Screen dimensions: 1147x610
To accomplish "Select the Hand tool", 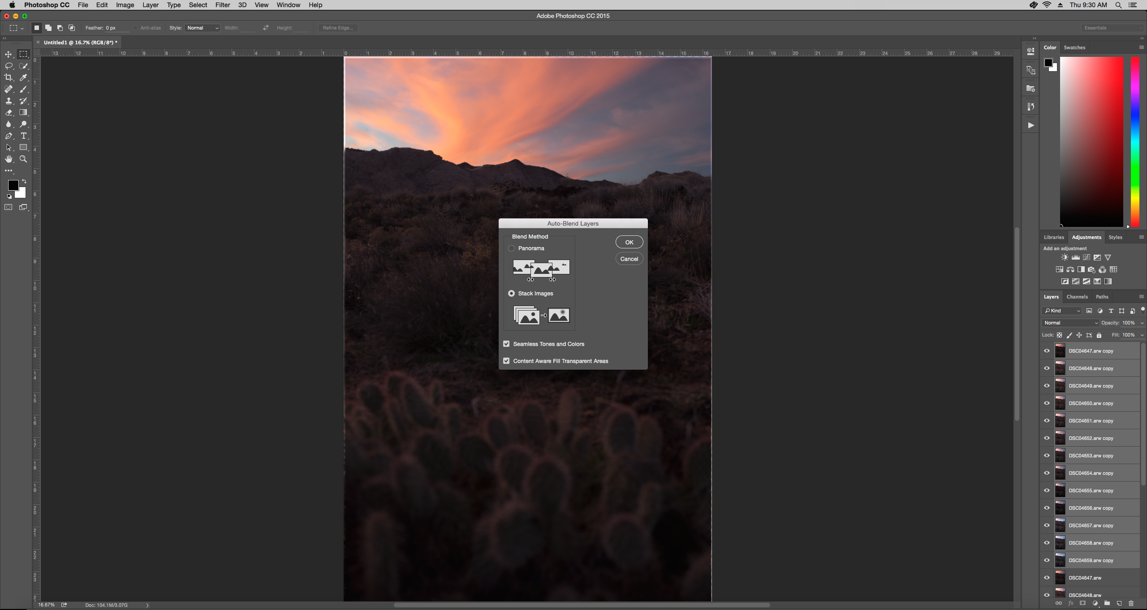I will point(9,159).
